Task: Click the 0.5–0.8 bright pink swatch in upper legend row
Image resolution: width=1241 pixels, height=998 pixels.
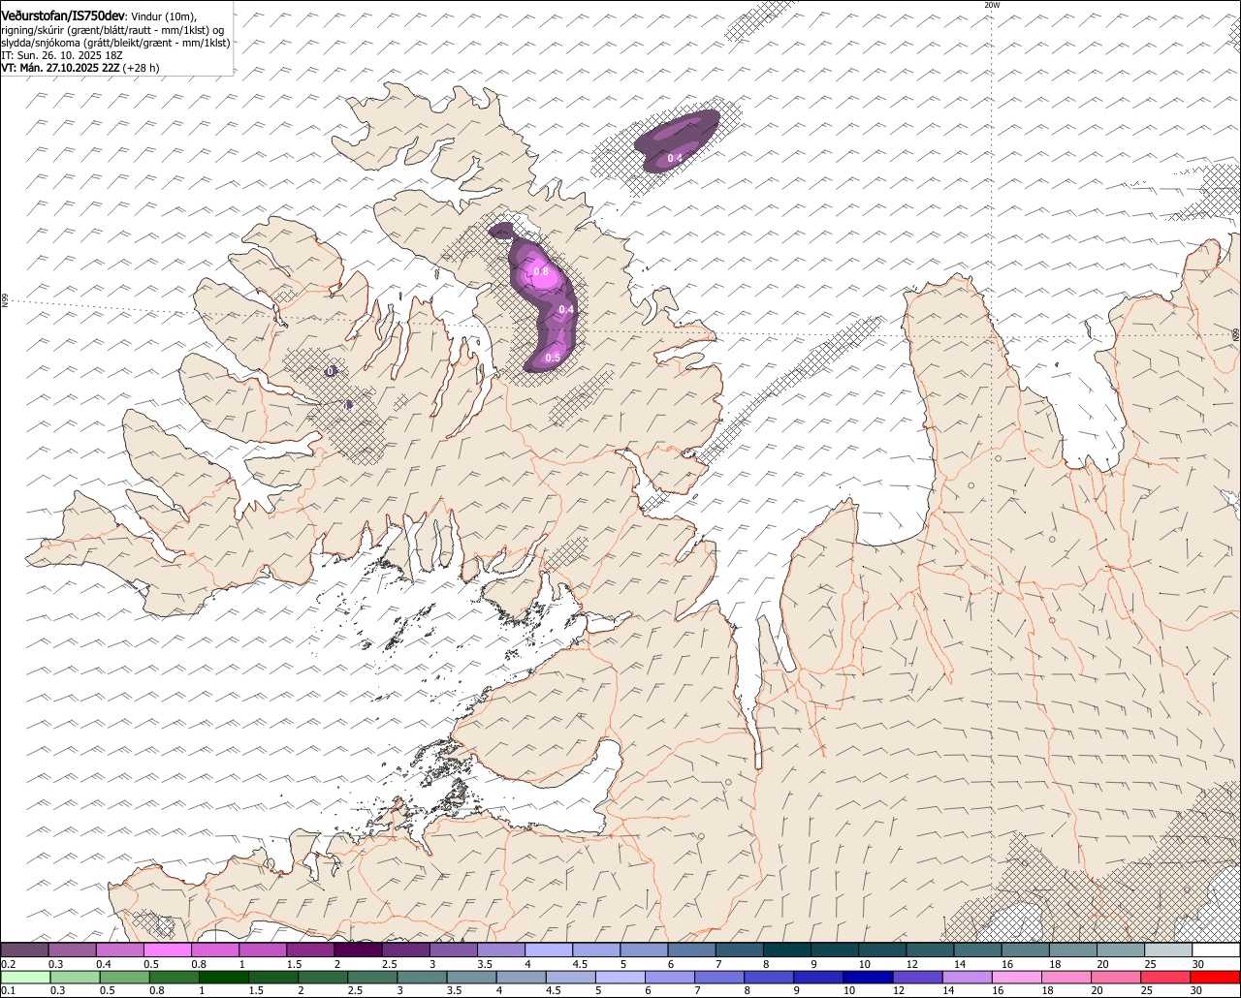Action: pyautogui.click(x=167, y=951)
